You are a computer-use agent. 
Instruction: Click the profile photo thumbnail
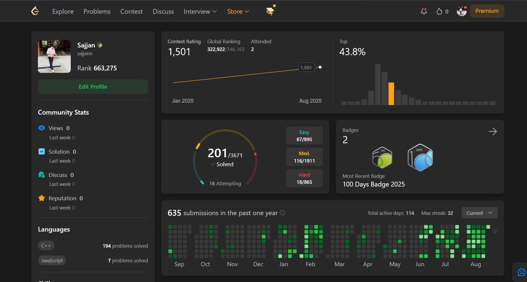[54, 56]
